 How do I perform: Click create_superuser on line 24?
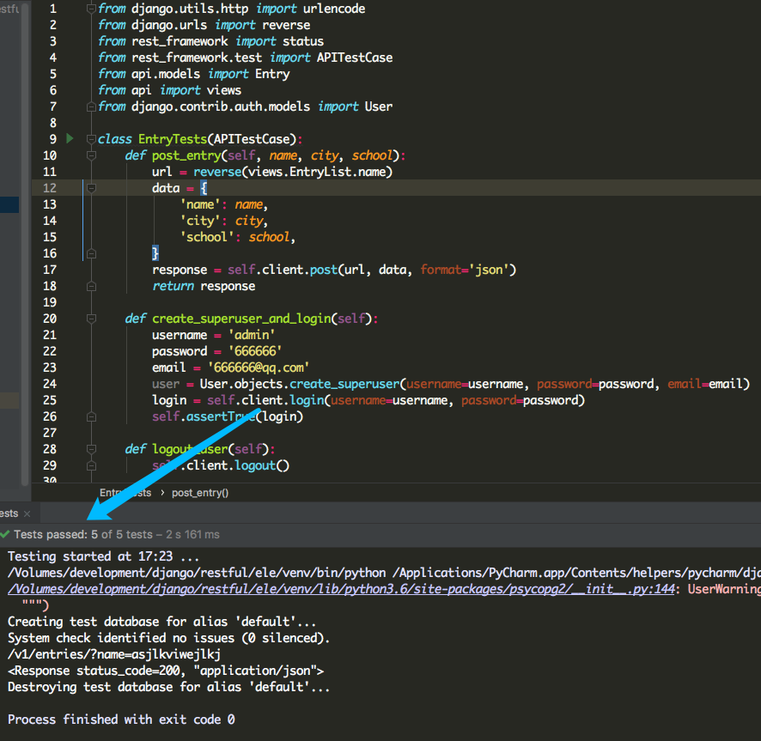click(x=344, y=384)
